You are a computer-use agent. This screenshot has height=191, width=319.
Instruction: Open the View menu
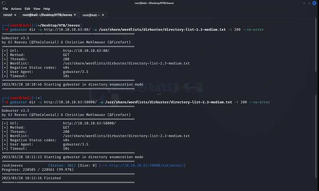[x=37, y=9]
